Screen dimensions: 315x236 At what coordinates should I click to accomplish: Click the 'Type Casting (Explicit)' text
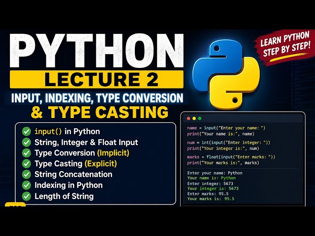pyautogui.click(x=76, y=164)
